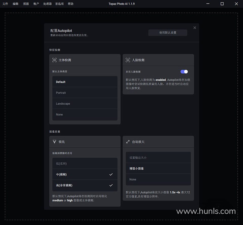The width and height of the screenshot is (243, 225).
Task: Click the checkmark beside 中(模糊)
Action: pyautogui.click(x=111, y=174)
